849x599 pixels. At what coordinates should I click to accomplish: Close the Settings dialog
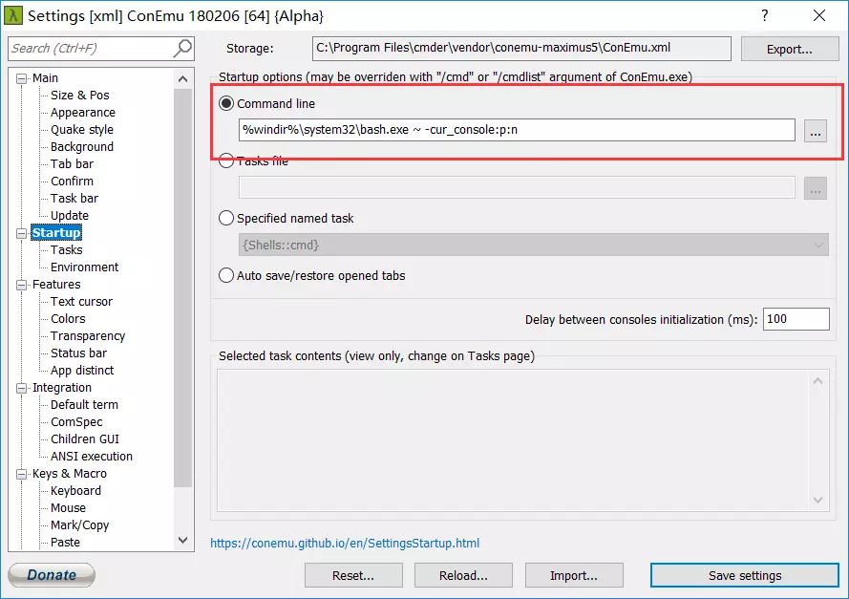819,15
